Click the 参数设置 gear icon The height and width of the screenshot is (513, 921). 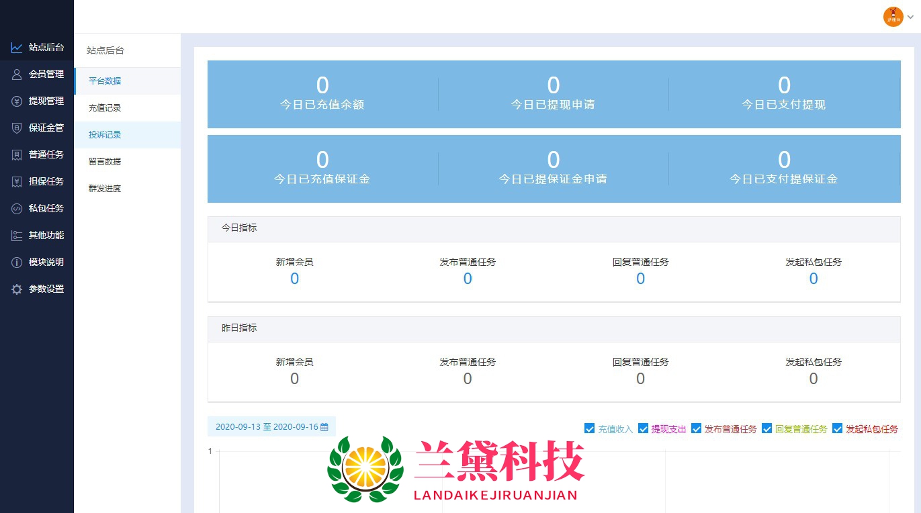17,289
